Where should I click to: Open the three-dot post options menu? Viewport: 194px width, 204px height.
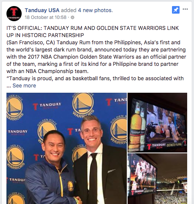click(185, 9)
